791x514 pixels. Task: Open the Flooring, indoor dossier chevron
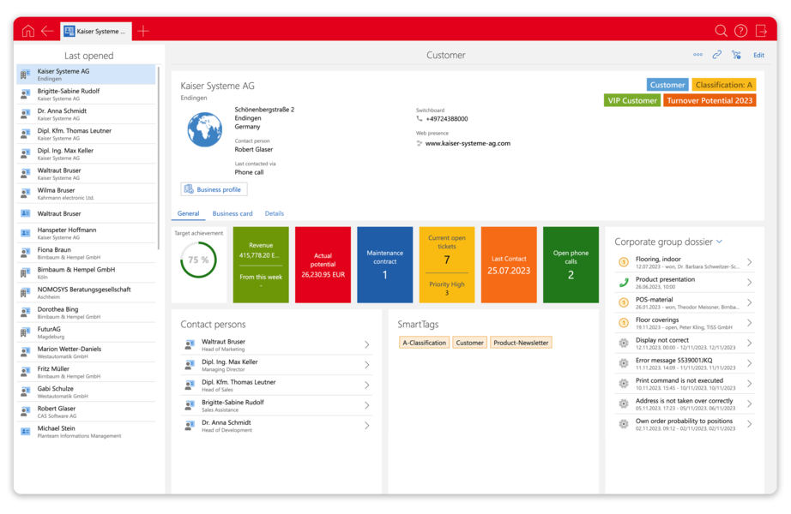(x=750, y=262)
